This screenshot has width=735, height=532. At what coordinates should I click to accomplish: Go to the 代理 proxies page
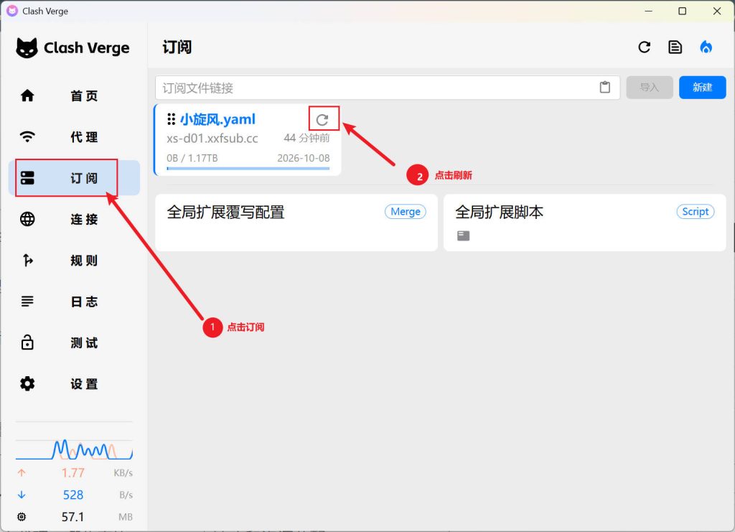(x=74, y=137)
